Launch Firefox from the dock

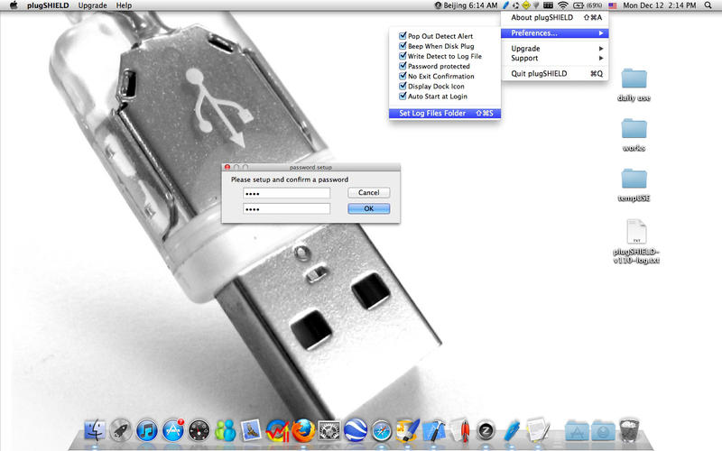[303, 431]
